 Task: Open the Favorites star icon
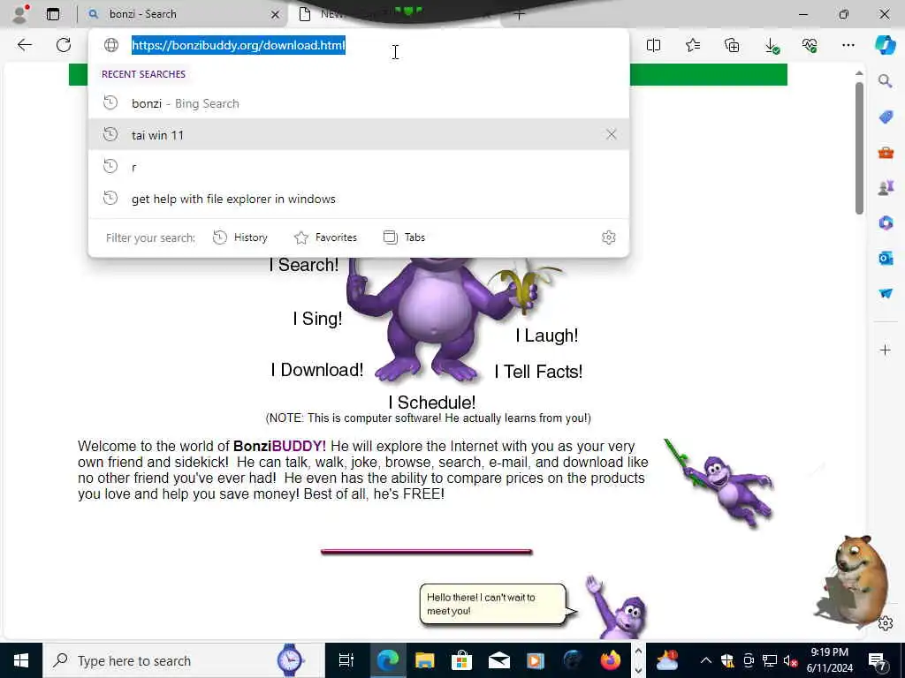[693, 45]
